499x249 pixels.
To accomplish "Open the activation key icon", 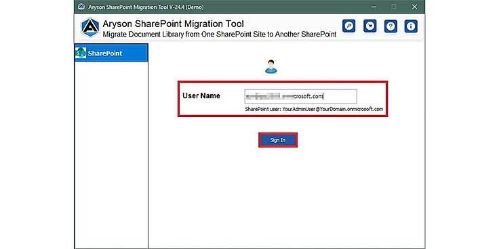I will click(x=348, y=26).
